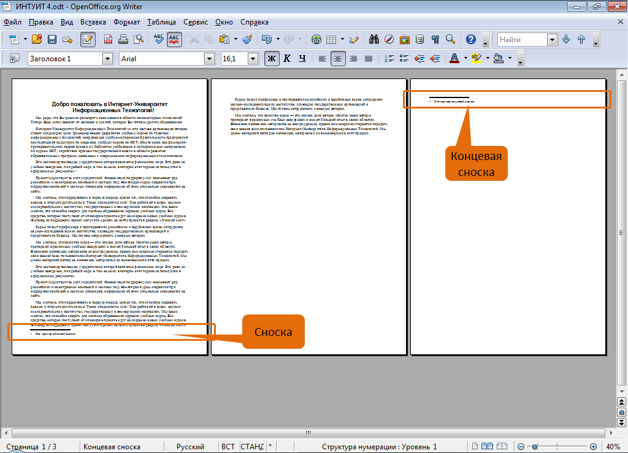Apply the highlighting color
Image resolution: width=628 pixels, height=453 pixels.
[x=477, y=59]
